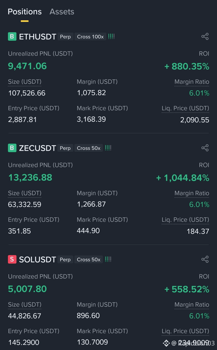Image resolution: width=217 pixels, height=350 pixels.
Task: Share the ETHUSDT position
Action: point(205,36)
